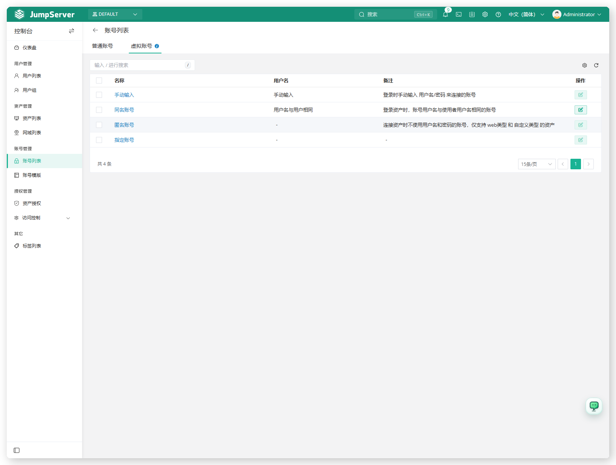Open the web terminal icon
The height and width of the screenshot is (465, 616).
[x=459, y=14]
